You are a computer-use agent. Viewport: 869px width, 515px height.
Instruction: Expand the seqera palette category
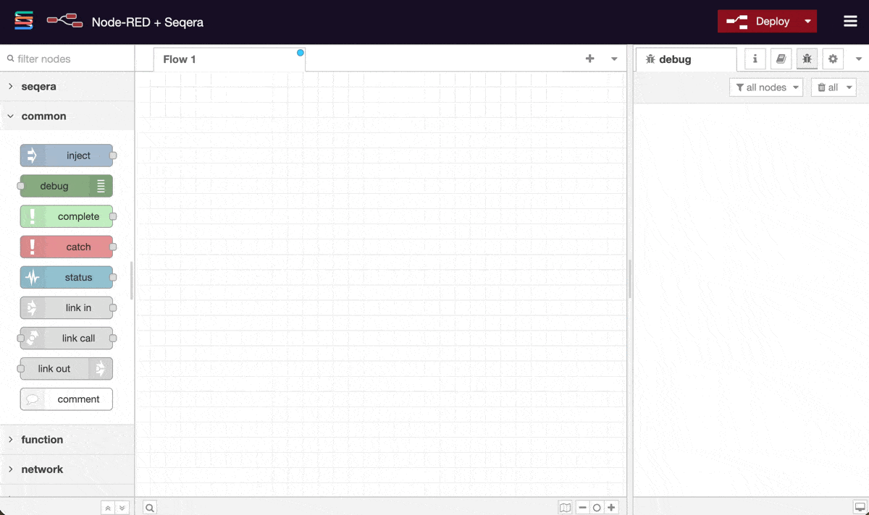(x=38, y=86)
